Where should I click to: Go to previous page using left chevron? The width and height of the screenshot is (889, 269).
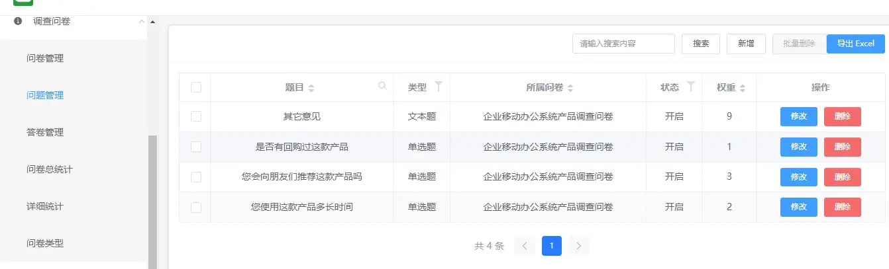(524, 247)
